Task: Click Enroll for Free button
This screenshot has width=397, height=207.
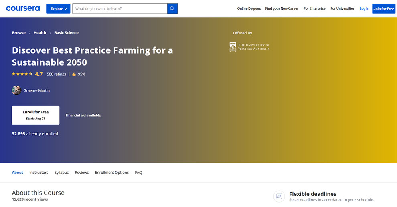Action: tap(35, 115)
